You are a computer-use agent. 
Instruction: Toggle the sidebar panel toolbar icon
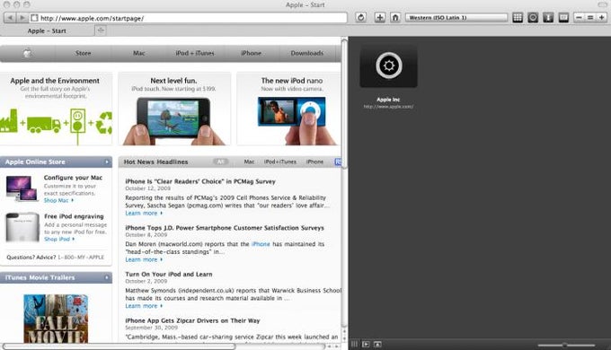[563, 18]
